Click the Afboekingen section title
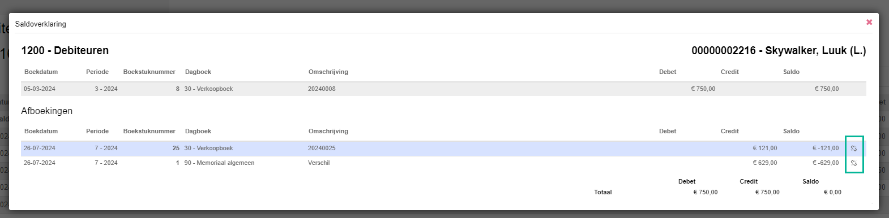The height and width of the screenshot is (218, 889). tap(47, 111)
